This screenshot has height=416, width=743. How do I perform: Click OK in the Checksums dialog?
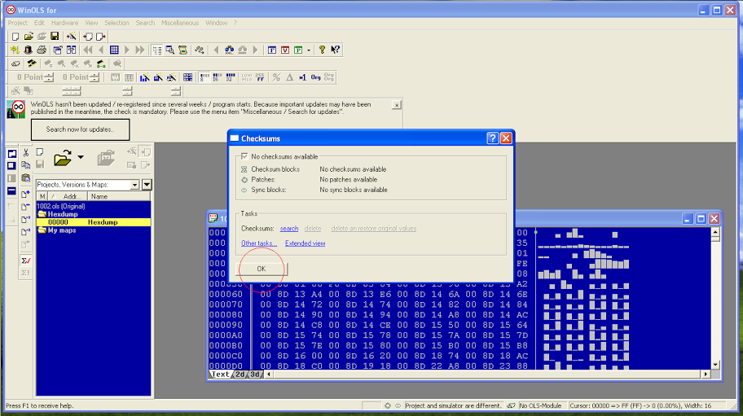(x=261, y=269)
